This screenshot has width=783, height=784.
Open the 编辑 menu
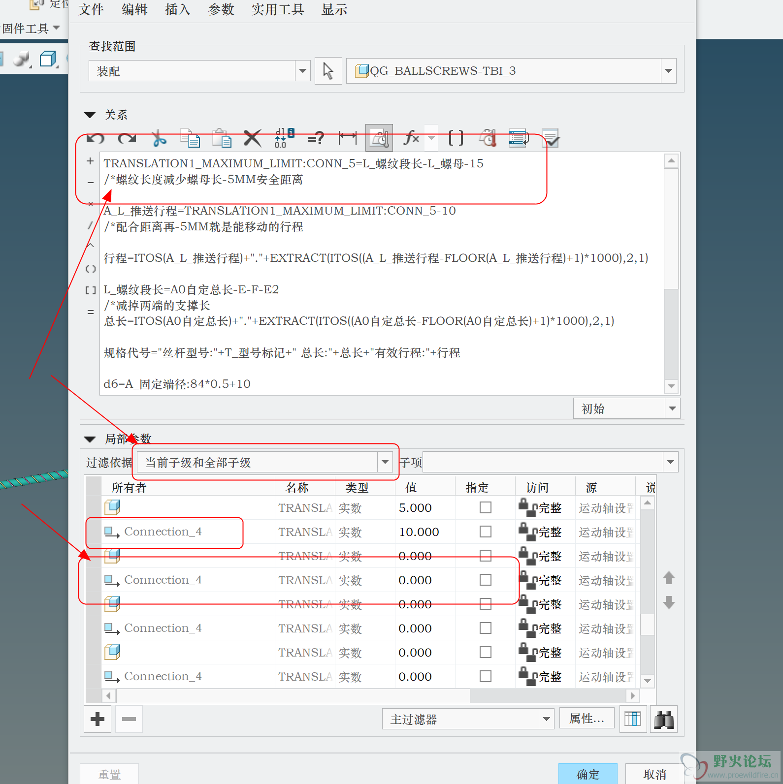click(x=134, y=9)
